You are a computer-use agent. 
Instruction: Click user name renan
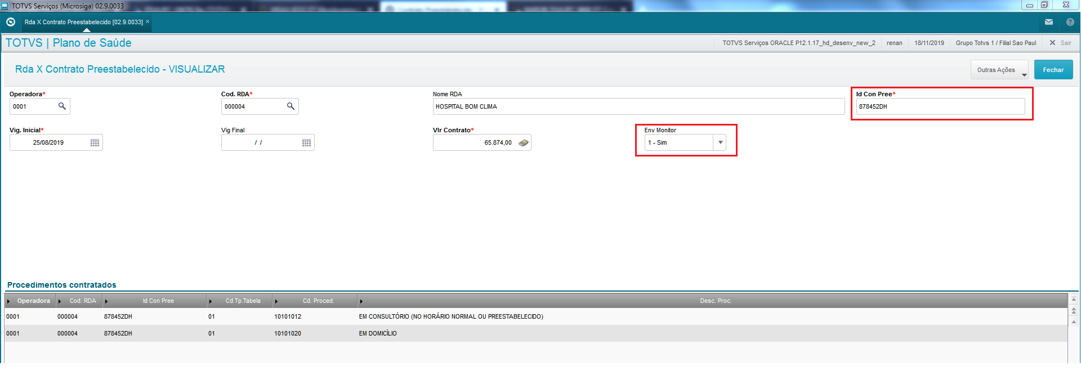(x=894, y=43)
